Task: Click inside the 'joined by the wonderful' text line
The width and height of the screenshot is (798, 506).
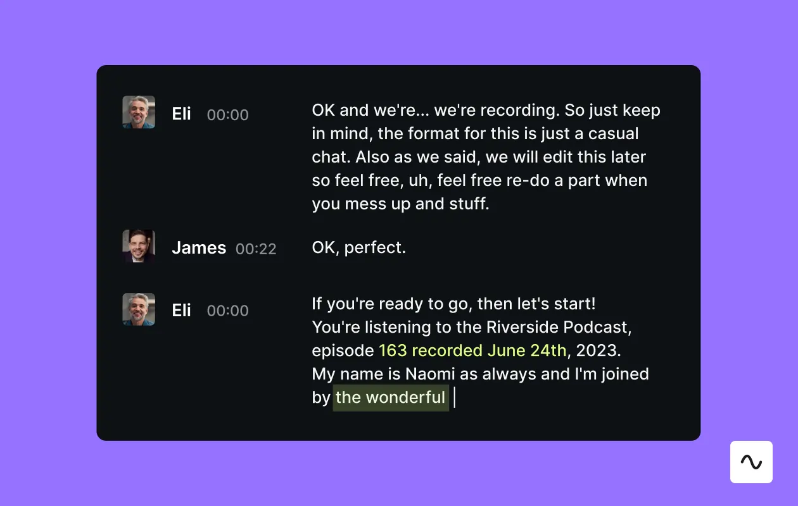Action: click(x=380, y=397)
